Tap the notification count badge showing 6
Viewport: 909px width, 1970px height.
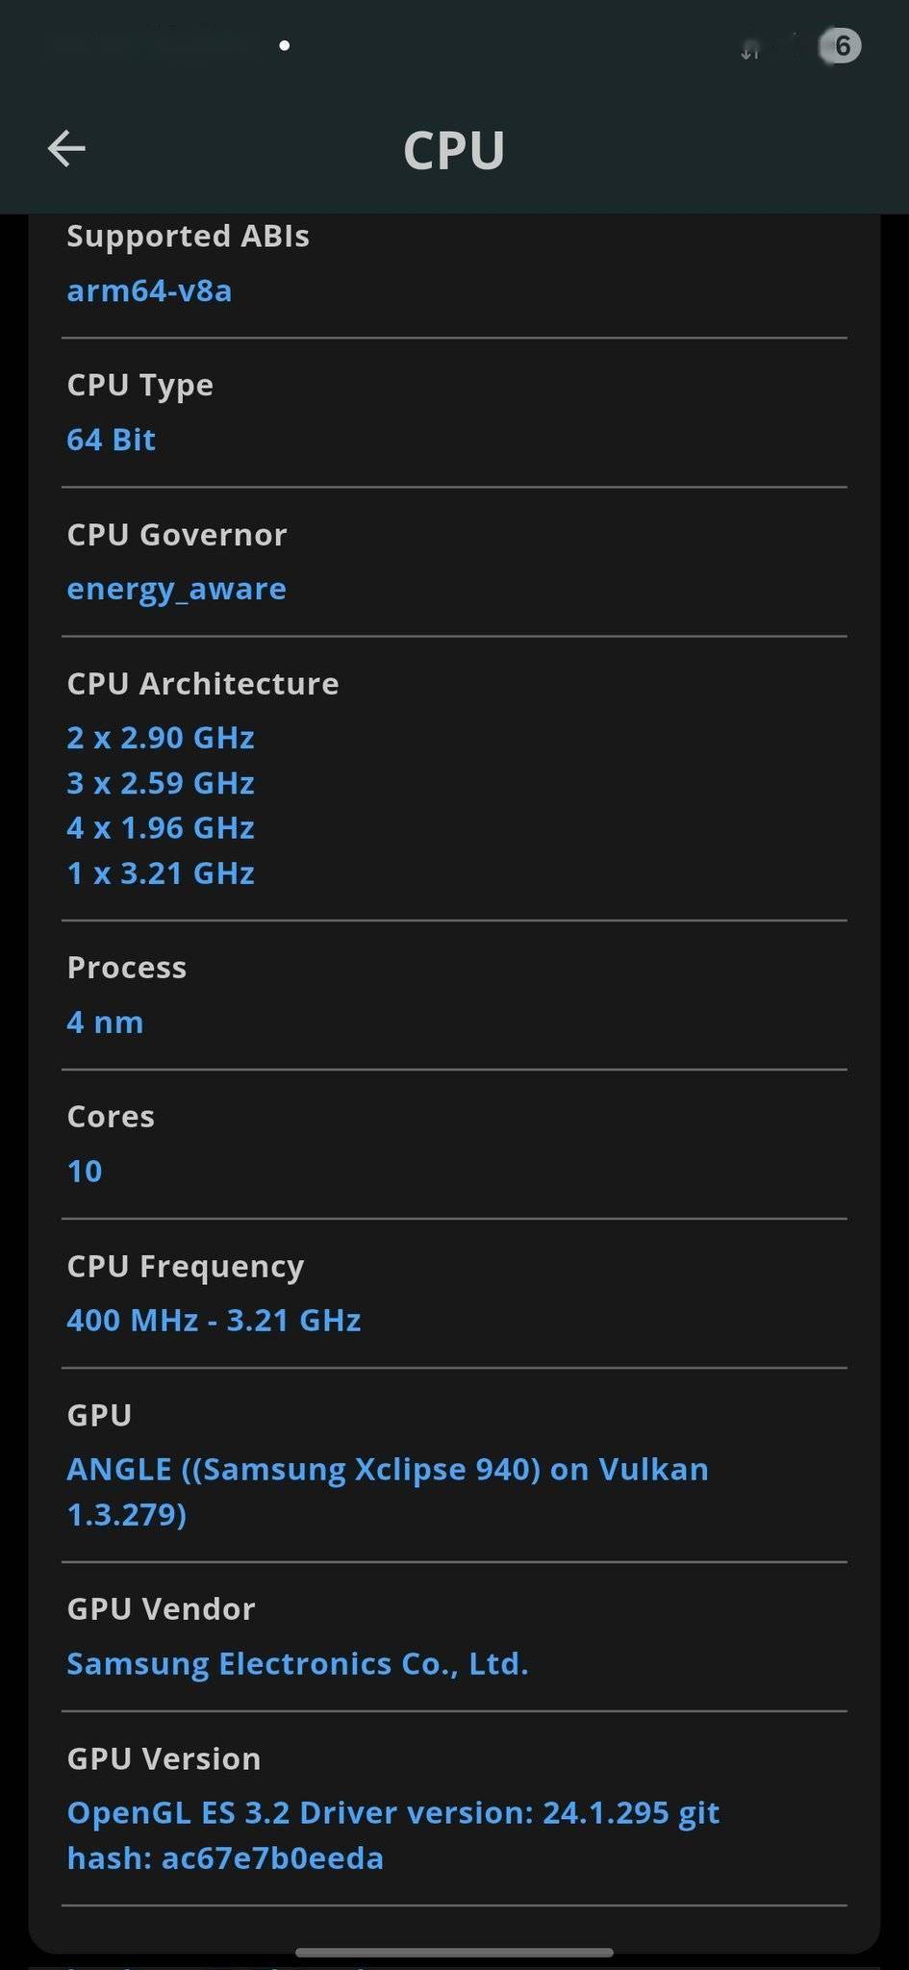click(840, 45)
